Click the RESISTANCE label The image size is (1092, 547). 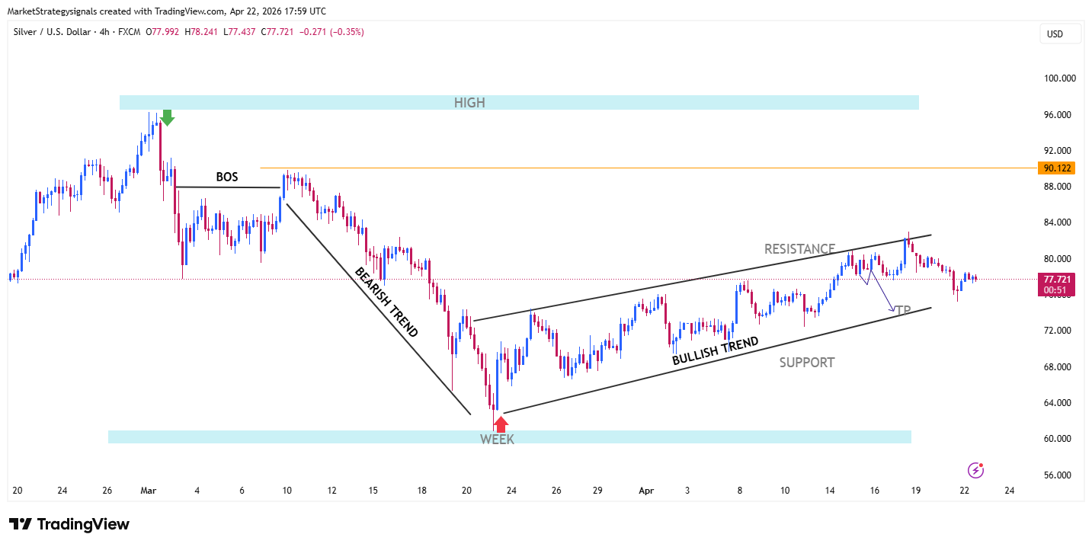click(799, 249)
